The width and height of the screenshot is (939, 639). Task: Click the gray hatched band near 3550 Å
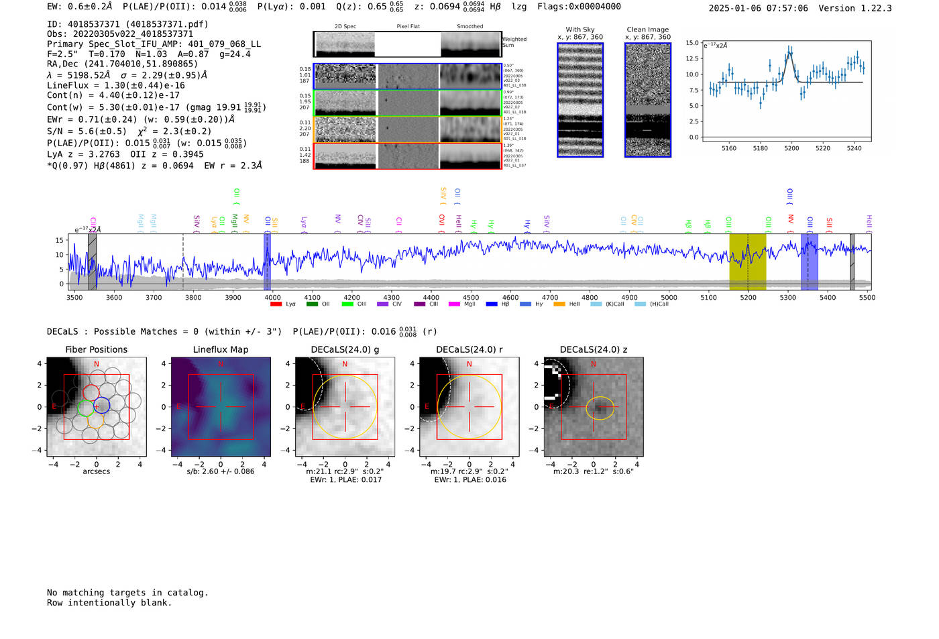pyautogui.click(x=93, y=262)
